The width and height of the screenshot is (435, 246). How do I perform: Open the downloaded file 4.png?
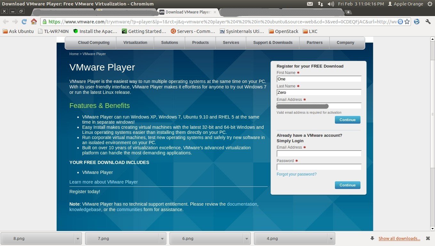291,238
